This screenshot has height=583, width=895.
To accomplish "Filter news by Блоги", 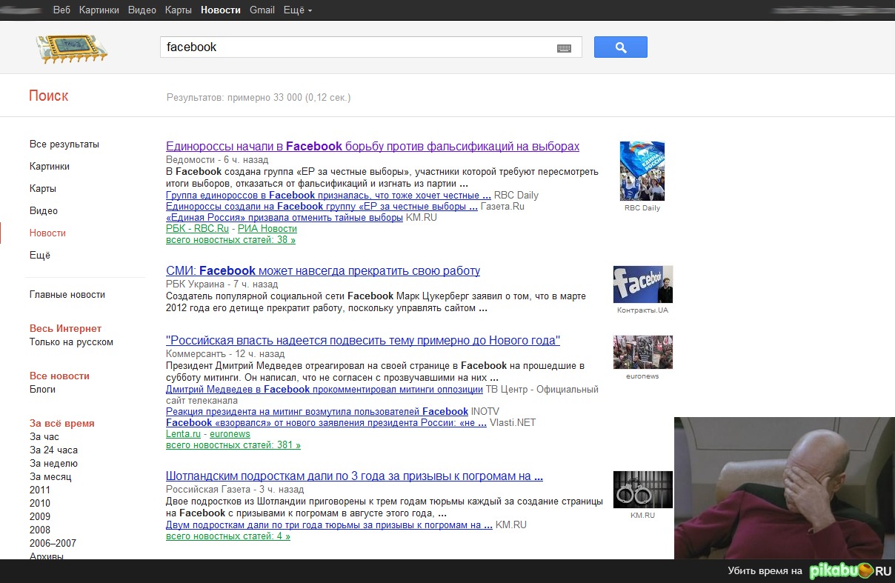I will coord(42,390).
